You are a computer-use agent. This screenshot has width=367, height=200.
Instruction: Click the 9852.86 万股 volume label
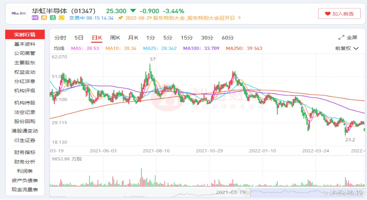(67, 159)
